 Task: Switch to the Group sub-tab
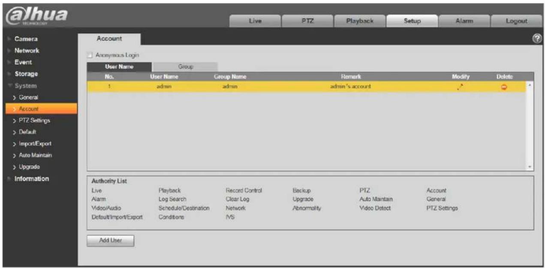tap(185, 67)
